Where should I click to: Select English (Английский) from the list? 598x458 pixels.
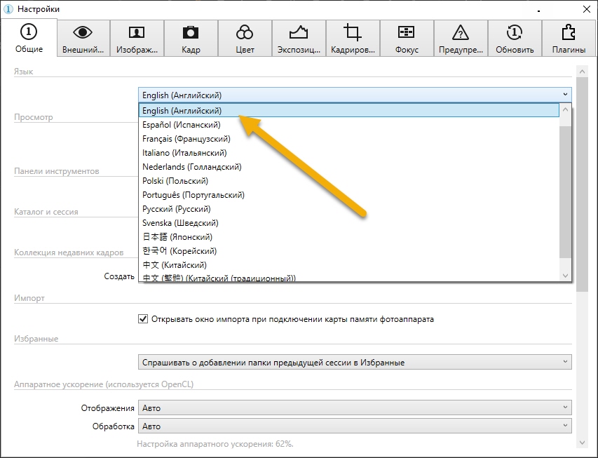[x=348, y=110]
